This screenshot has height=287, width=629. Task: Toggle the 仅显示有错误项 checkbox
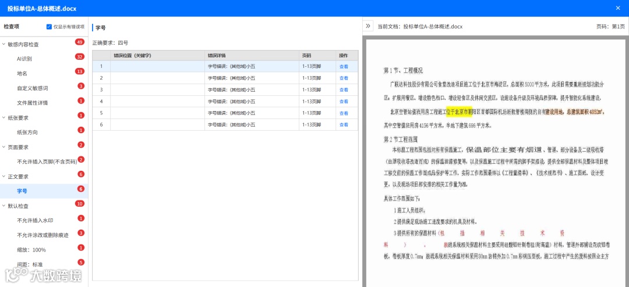49,27
